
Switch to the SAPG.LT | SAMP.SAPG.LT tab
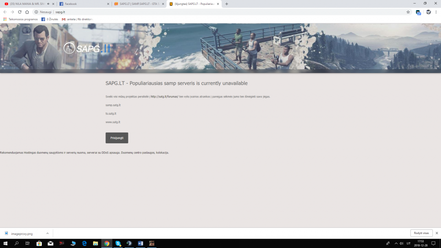coord(139,4)
